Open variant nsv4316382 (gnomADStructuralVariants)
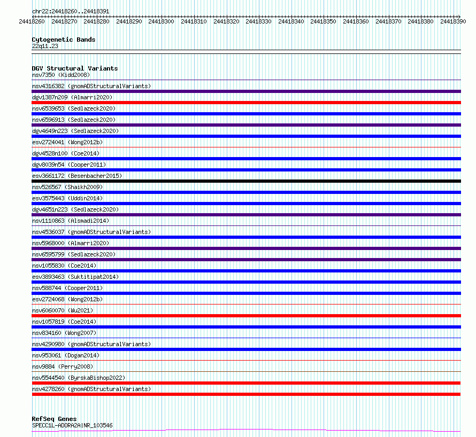Screen dimensions: 476x437 (91, 86)
